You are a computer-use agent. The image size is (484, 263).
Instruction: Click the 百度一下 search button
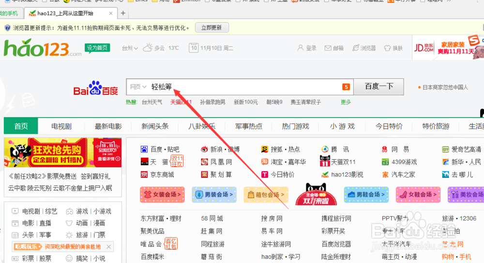click(379, 87)
